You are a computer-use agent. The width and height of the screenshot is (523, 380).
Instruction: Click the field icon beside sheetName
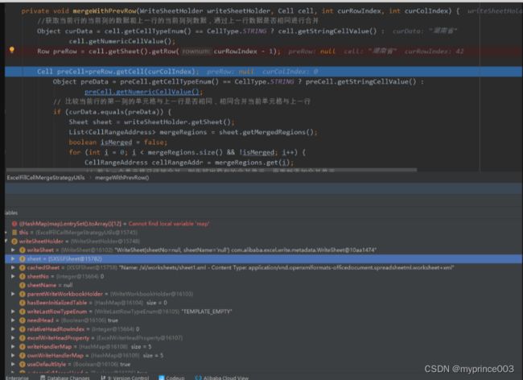tap(23, 285)
